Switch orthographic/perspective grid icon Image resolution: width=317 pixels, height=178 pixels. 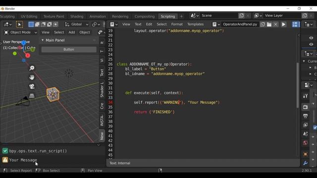32,95
